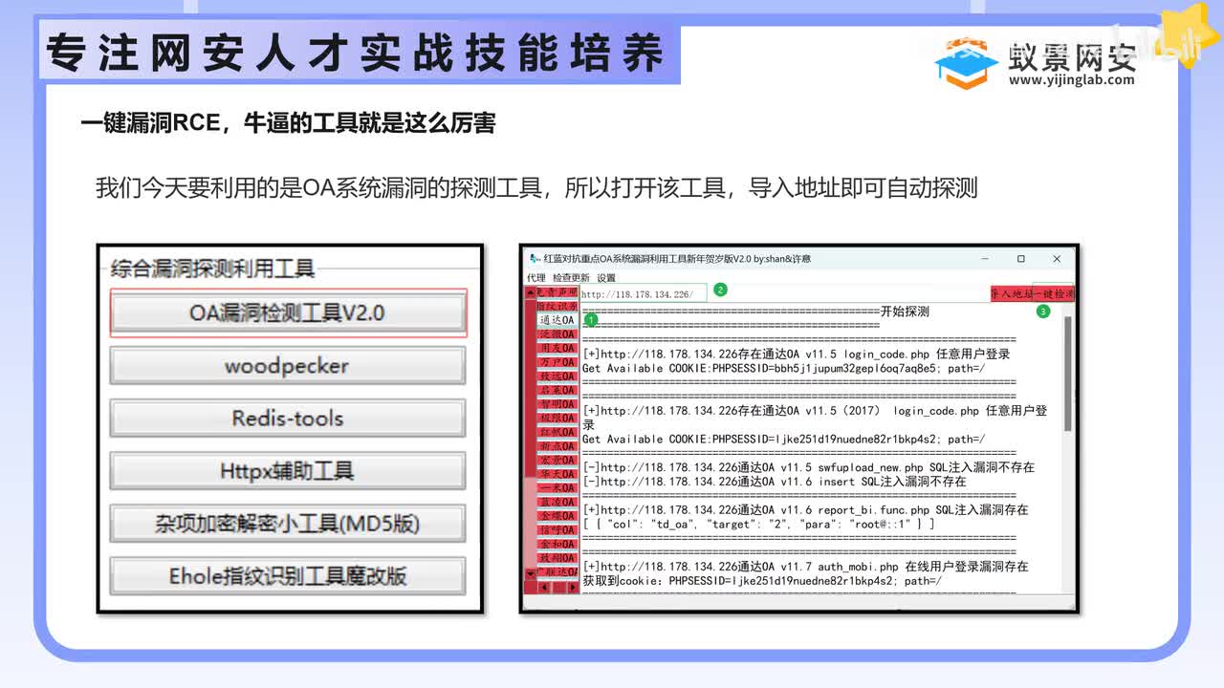This screenshot has height=688, width=1224.
Task: Click the horizontal scrollbar under the OA list
Action: pyautogui.click(x=557, y=587)
